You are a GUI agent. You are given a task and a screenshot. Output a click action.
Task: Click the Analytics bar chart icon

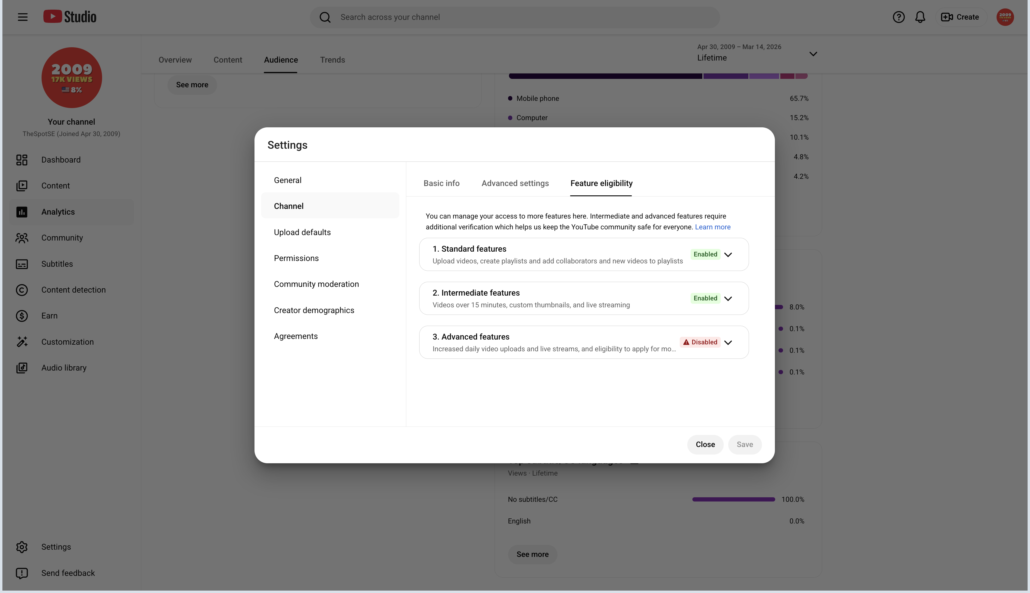pos(22,212)
